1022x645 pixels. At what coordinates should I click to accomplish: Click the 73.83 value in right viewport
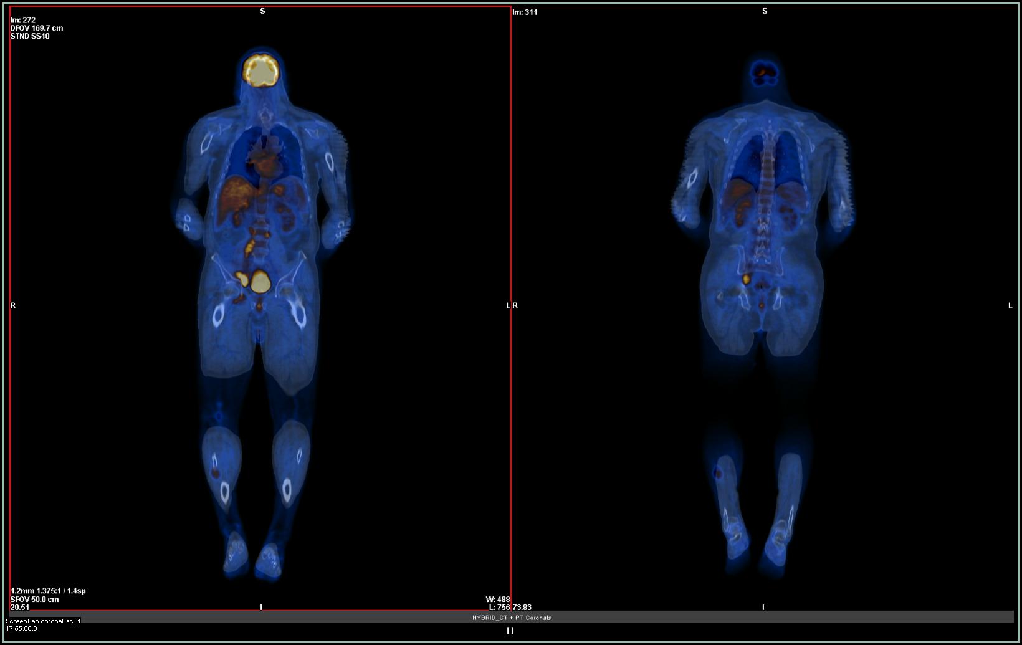pyautogui.click(x=522, y=608)
